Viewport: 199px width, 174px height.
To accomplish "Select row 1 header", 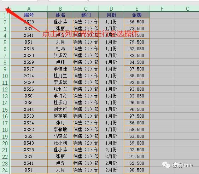I will (5, 15).
